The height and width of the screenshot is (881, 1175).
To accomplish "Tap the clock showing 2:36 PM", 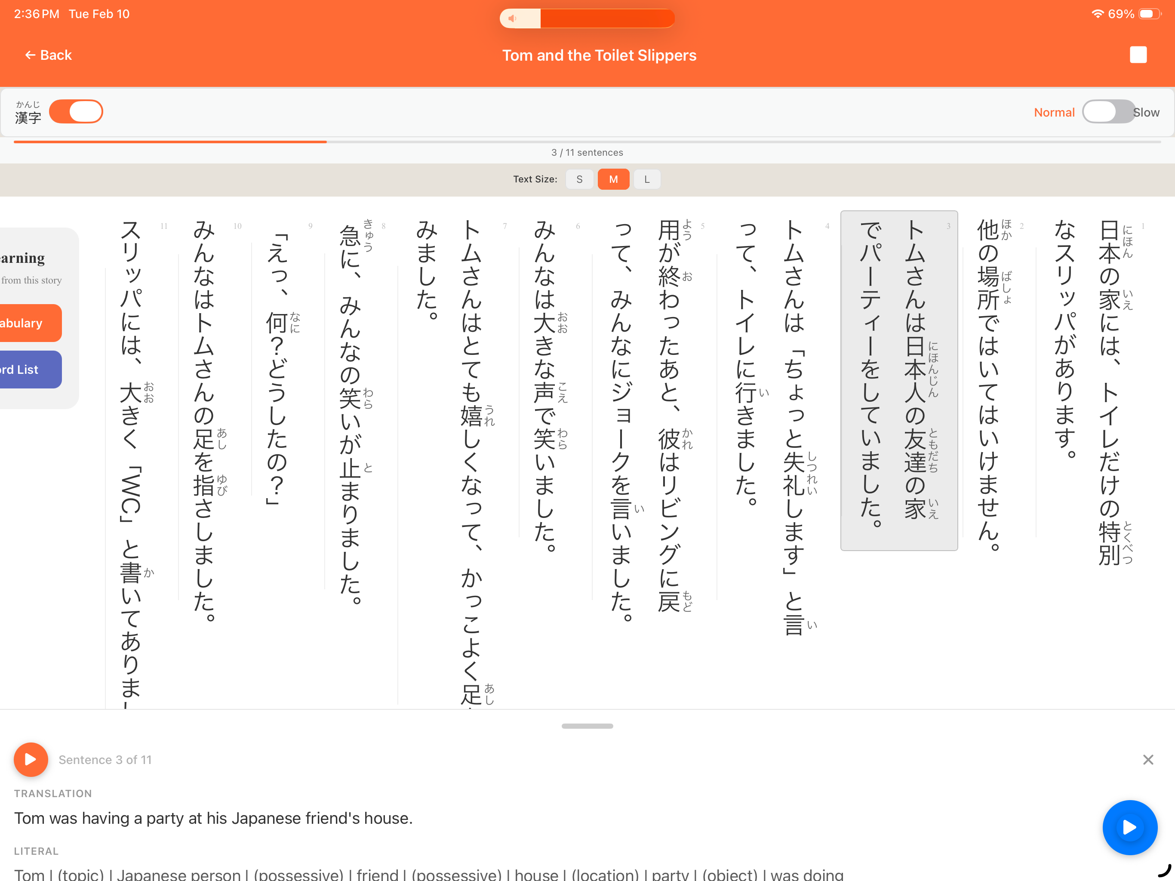I will [x=37, y=14].
